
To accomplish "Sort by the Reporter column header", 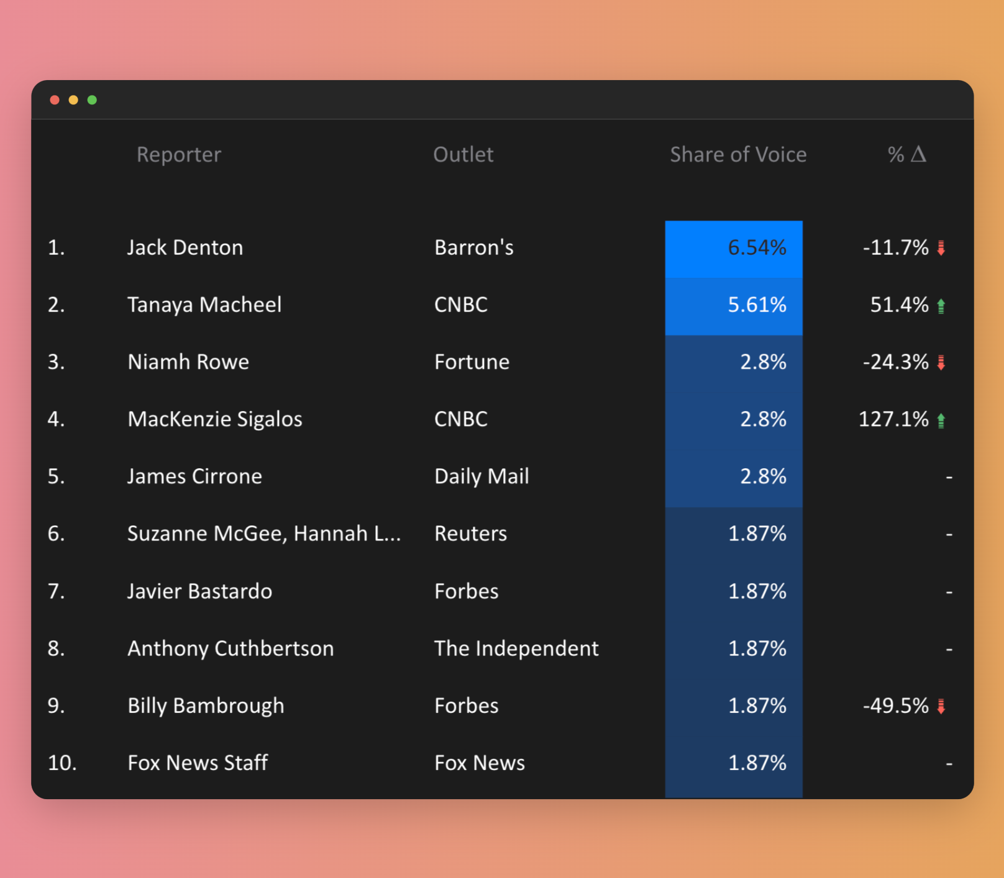I will [x=178, y=155].
